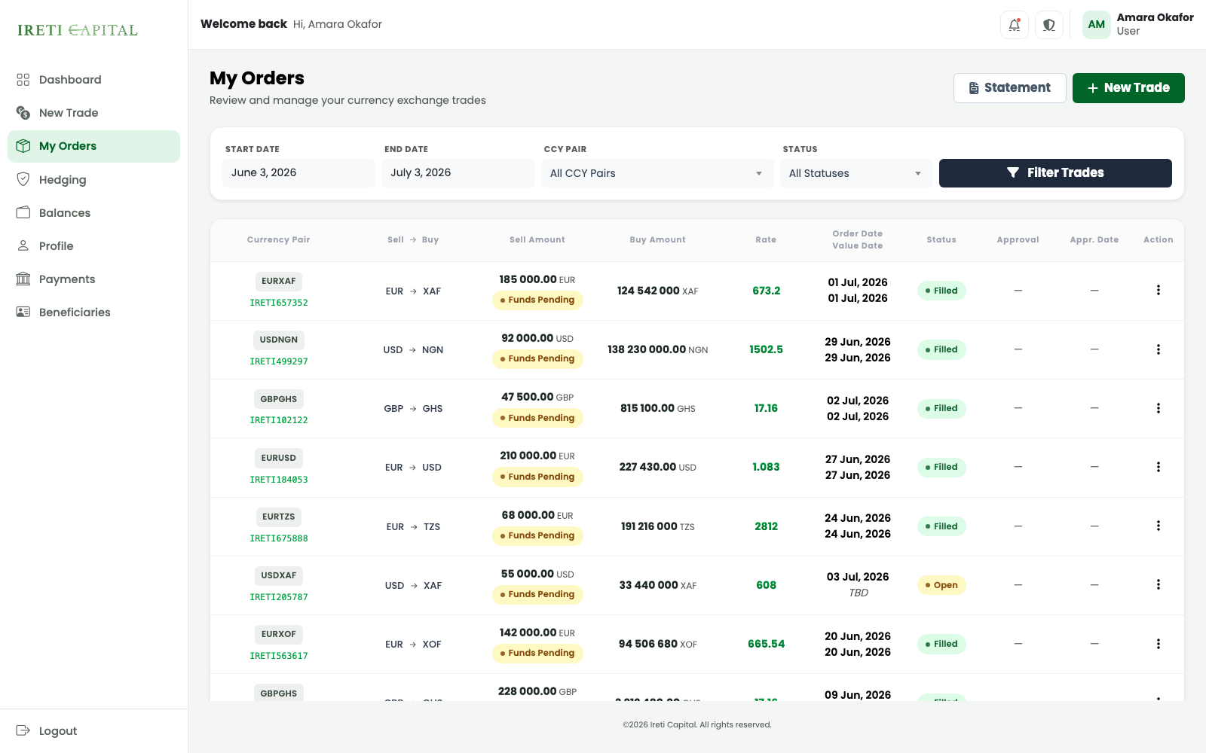Open the Beneficiaries page
This screenshot has height=753, width=1206.
[x=93, y=312]
